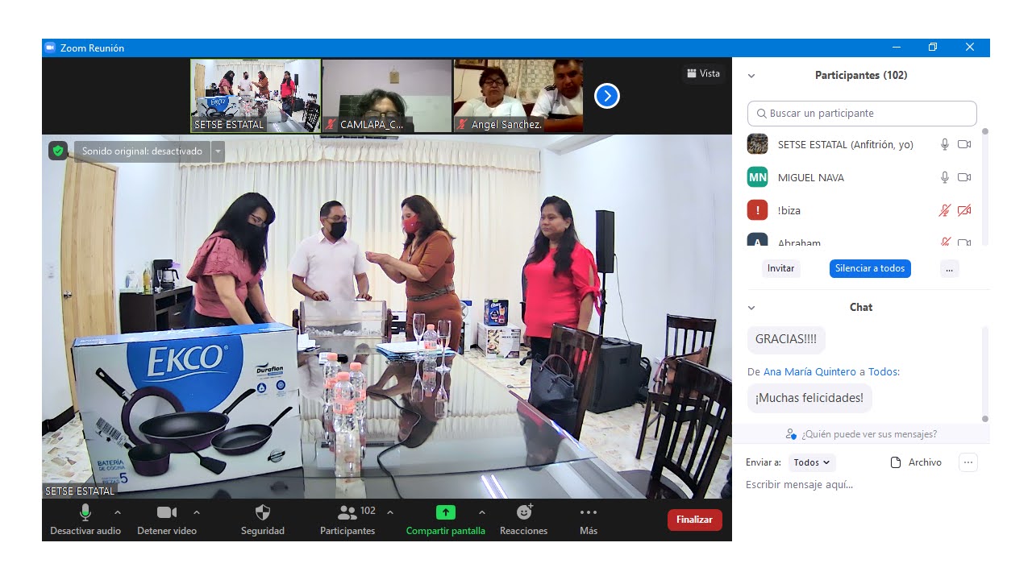The width and height of the screenshot is (1032, 580).
Task: Open participants more options ellipsis button
Action: click(x=949, y=268)
